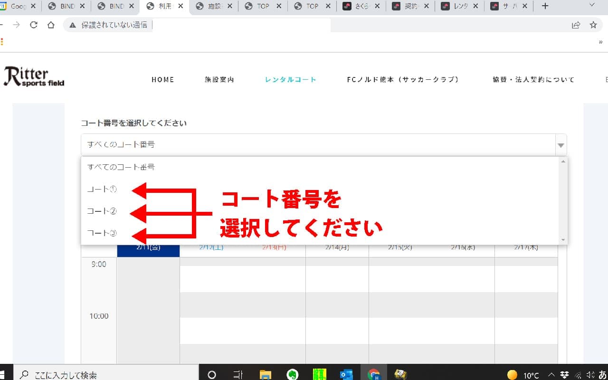Click the Ritter sports field logo
This screenshot has width=608, height=380.
(x=34, y=77)
